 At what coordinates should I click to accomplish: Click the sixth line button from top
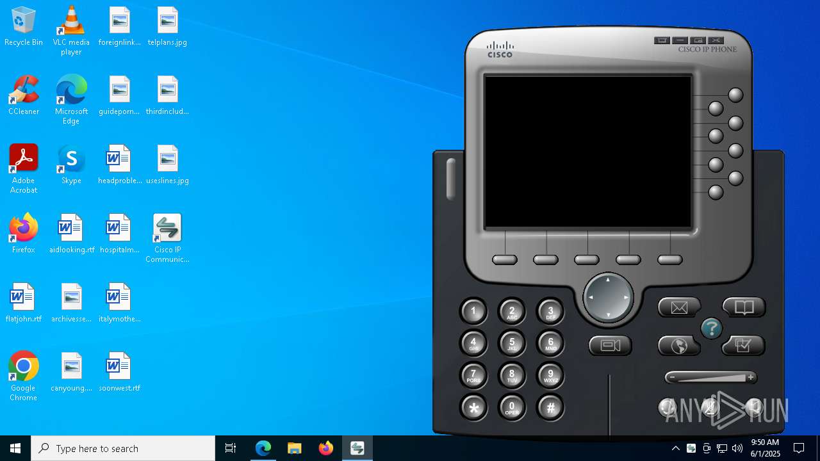(716, 165)
